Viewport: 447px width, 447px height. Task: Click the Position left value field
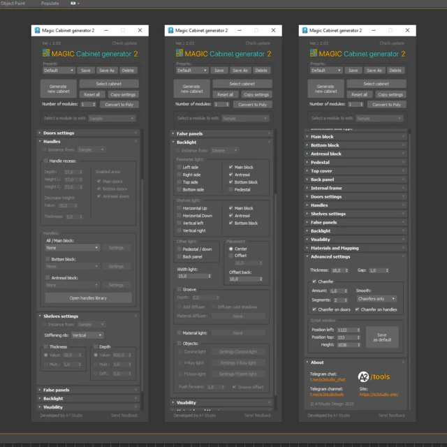click(x=346, y=330)
